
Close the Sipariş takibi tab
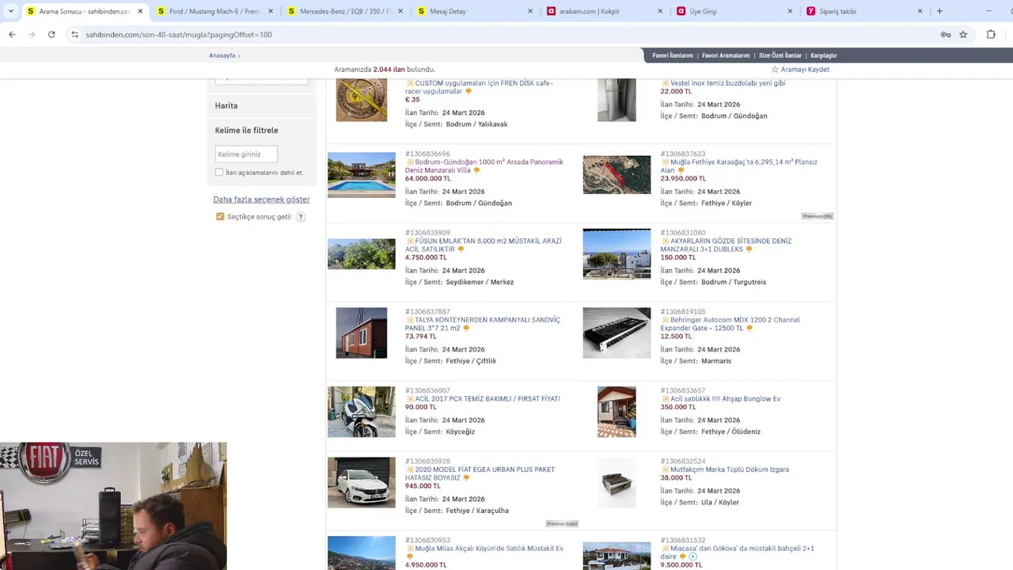pyautogui.click(x=920, y=11)
